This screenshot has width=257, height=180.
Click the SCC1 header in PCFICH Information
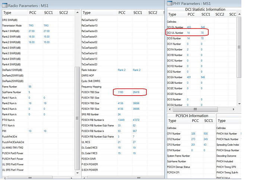coord(209,120)
